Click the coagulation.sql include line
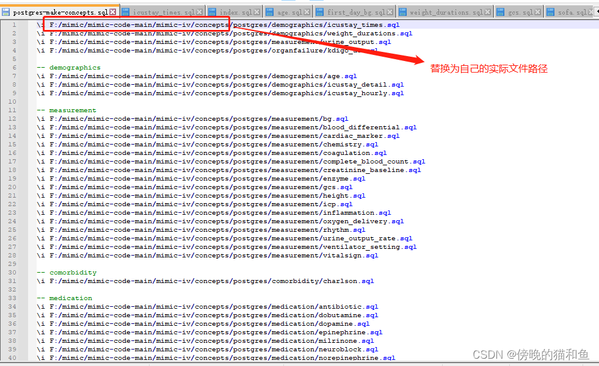The width and height of the screenshot is (599, 366). point(212,153)
